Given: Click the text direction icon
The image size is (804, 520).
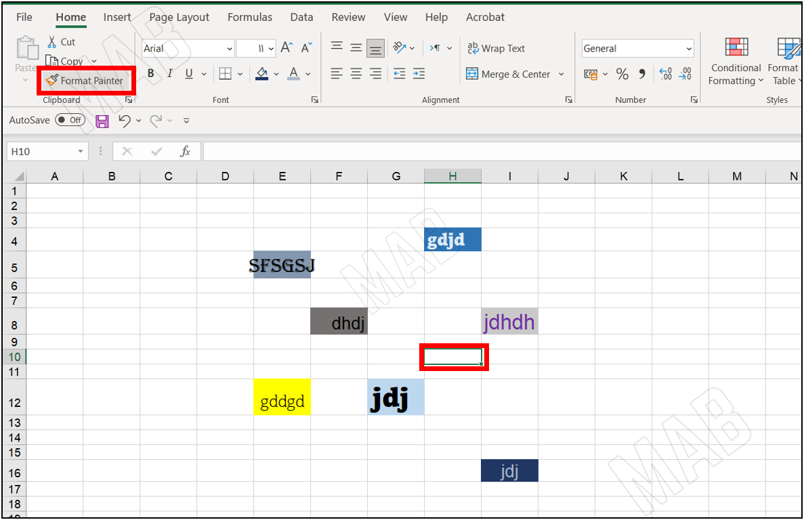Looking at the screenshot, I should coord(436,47).
